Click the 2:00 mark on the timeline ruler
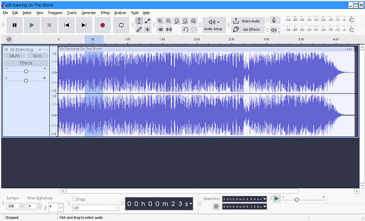Image resolution: width=365 pixels, height=221 pixels. [x=197, y=39]
